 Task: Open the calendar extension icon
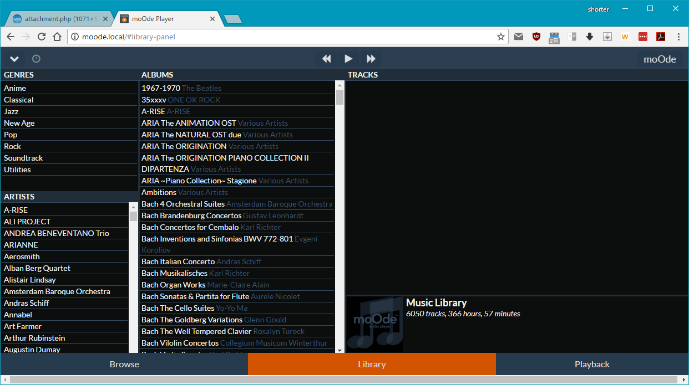[x=554, y=37]
